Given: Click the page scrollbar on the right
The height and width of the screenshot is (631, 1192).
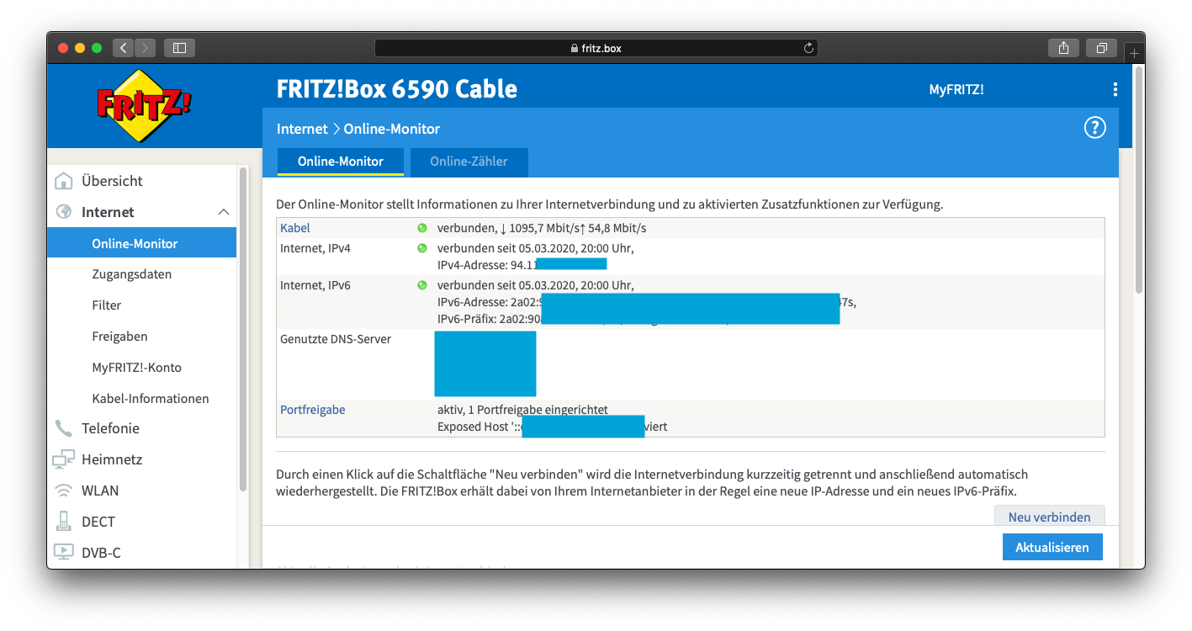Looking at the screenshot, I should coord(1139,178).
